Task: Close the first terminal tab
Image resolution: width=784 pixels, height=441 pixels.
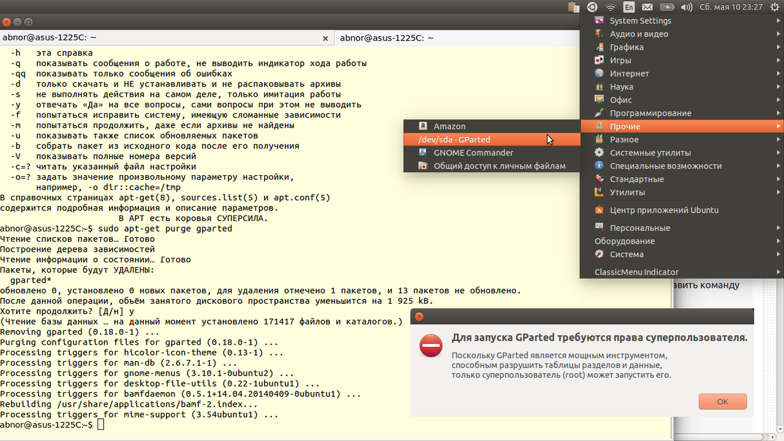Action: click(x=325, y=38)
